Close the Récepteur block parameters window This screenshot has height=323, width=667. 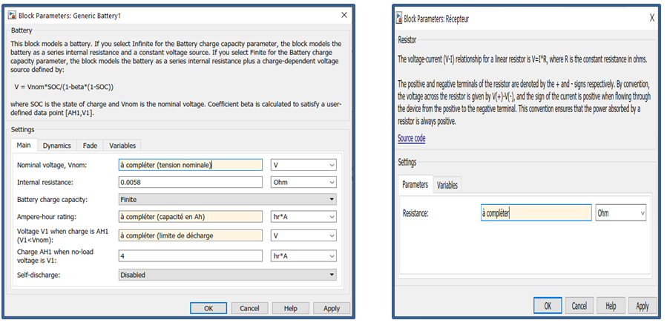point(651,18)
